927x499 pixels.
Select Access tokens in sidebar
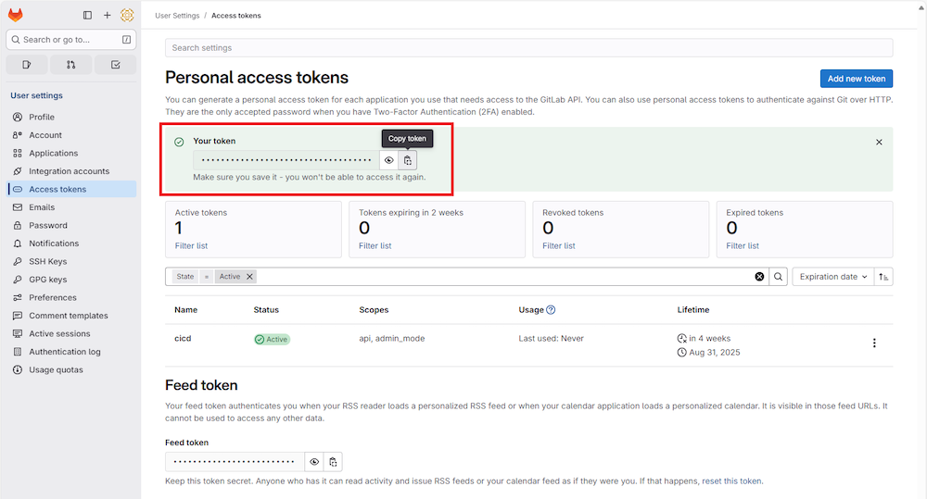coord(72,189)
